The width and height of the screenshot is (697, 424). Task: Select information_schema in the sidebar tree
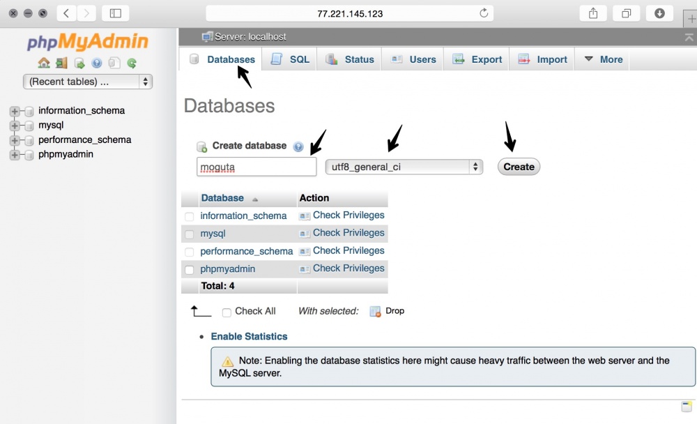pyautogui.click(x=82, y=110)
